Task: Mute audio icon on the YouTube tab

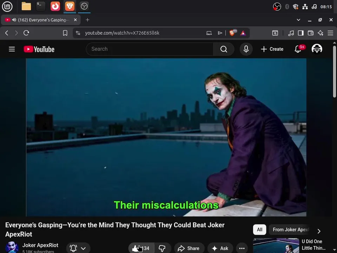Action: 14,20
